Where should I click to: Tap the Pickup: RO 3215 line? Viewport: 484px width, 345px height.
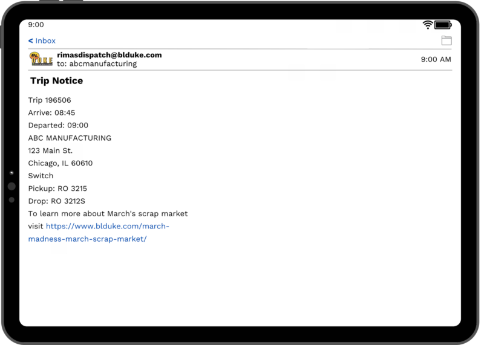pyautogui.click(x=57, y=189)
